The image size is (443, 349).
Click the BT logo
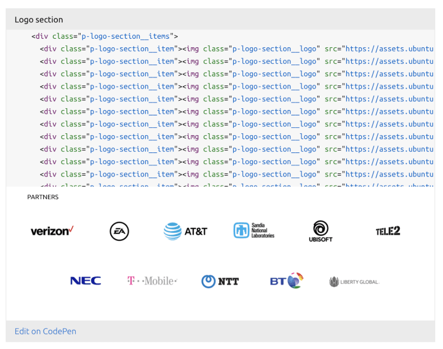pos(287,280)
